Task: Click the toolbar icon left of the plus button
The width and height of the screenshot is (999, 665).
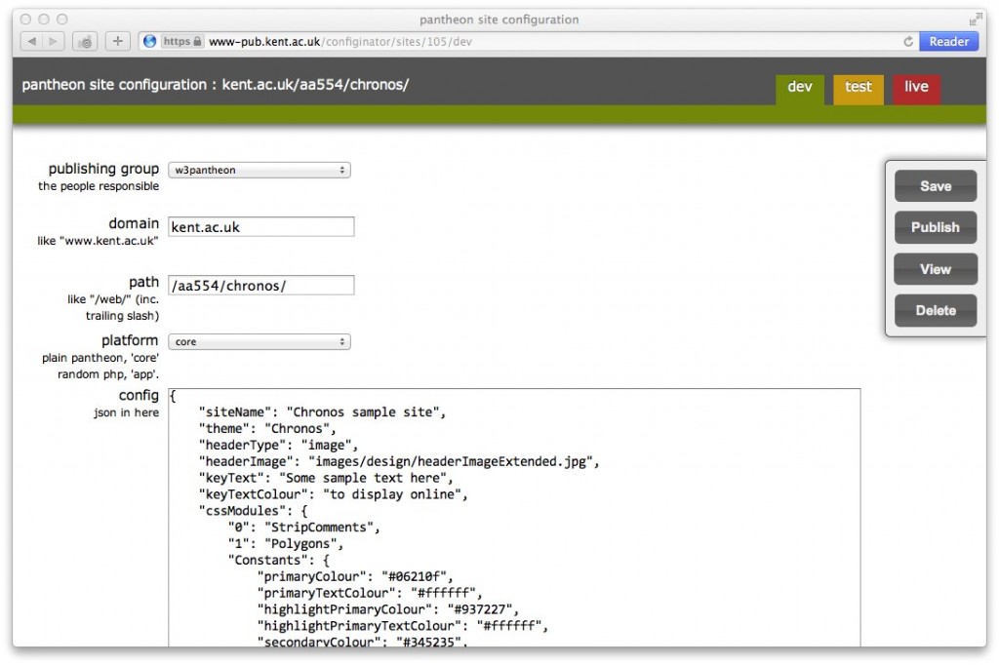Action: (x=86, y=41)
